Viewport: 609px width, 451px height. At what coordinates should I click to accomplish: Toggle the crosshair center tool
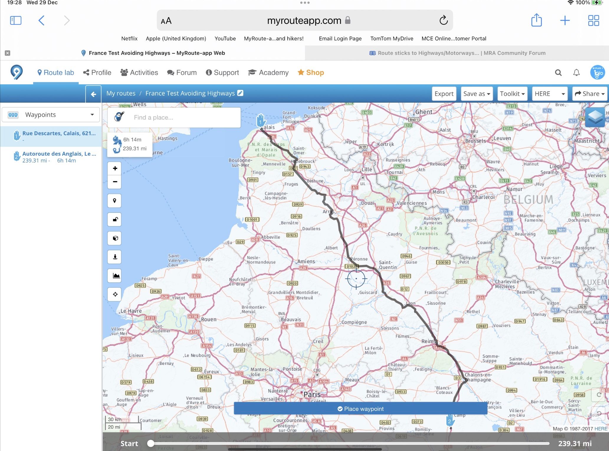(x=115, y=294)
